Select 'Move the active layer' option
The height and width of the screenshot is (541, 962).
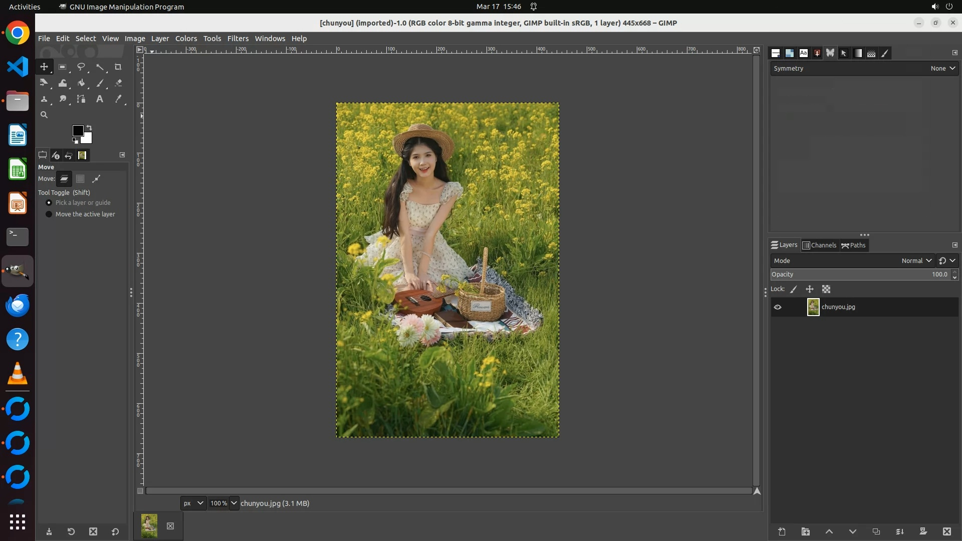coord(49,214)
